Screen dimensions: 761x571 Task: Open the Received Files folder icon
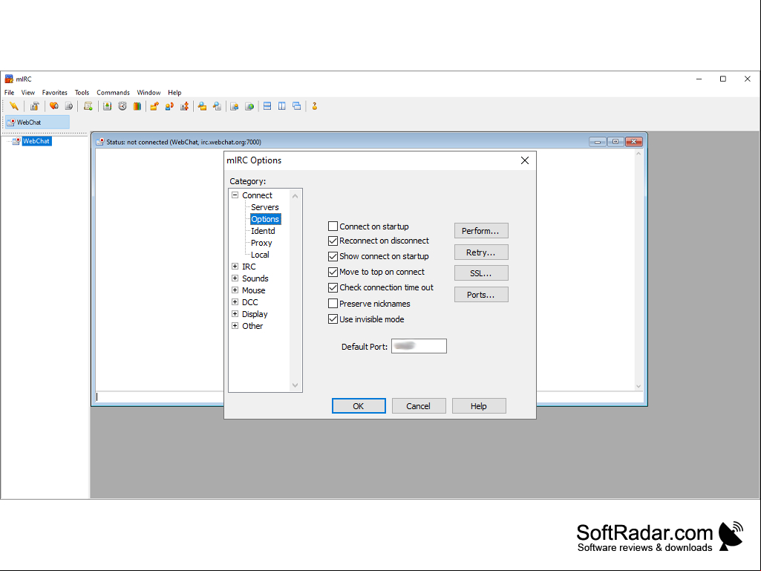point(202,106)
